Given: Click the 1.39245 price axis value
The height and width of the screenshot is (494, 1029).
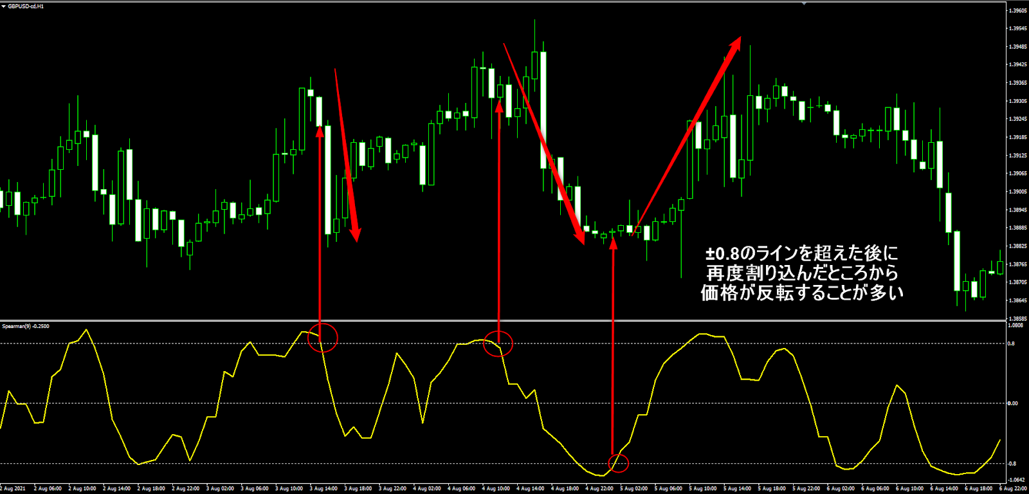Looking at the screenshot, I should (1018, 119).
